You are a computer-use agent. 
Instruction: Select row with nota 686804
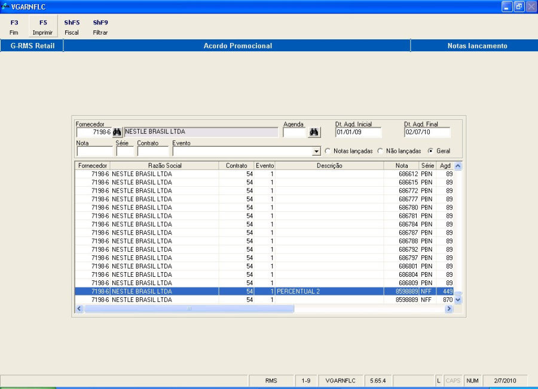264,274
